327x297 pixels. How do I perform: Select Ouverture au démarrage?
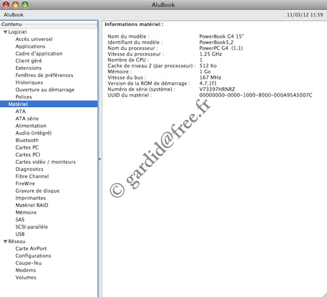[x=45, y=89]
